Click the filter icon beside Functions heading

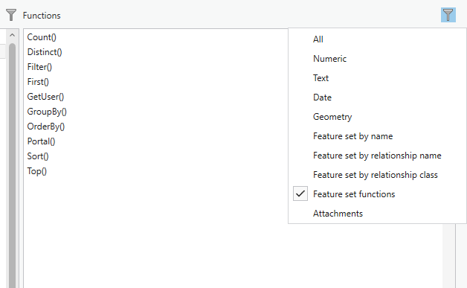[x=11, y=15]
